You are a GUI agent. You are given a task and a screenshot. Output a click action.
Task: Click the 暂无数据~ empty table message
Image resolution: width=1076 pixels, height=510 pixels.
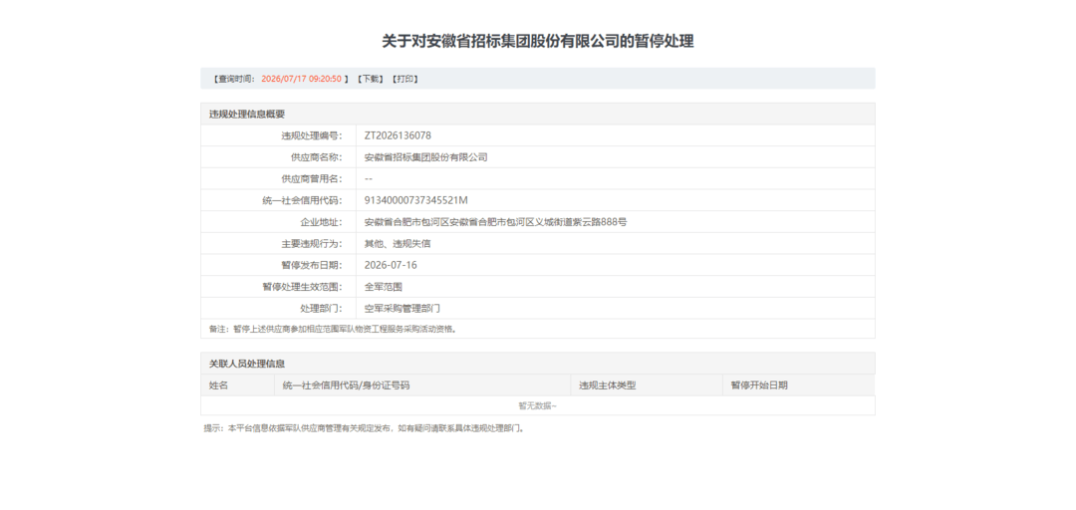pos(537,405)
